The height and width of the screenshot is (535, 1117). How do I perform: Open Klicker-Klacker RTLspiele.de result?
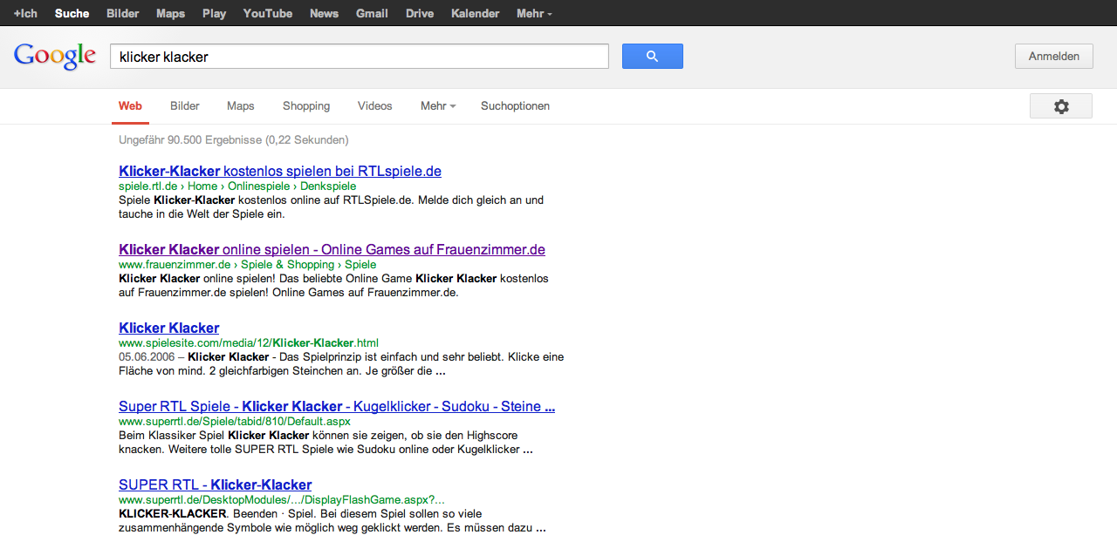pos(279,171)
